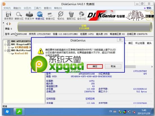
Task: Click the 终止柱面 column header
Action: click(x=140, y=43)
